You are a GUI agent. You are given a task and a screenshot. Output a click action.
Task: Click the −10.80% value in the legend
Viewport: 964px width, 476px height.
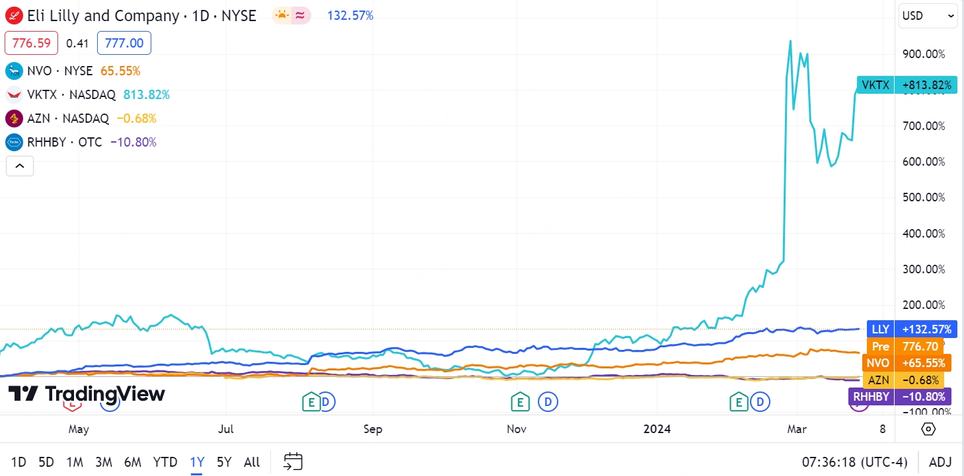[x=133, y=142]
